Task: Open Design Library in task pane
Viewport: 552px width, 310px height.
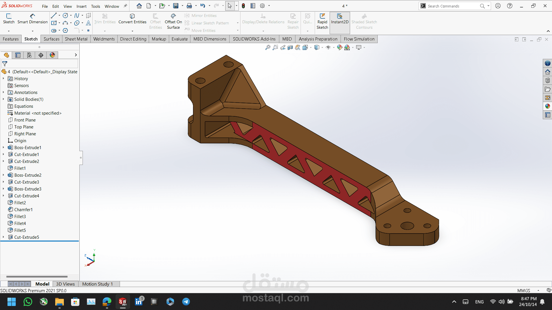Action: point(547,80)
